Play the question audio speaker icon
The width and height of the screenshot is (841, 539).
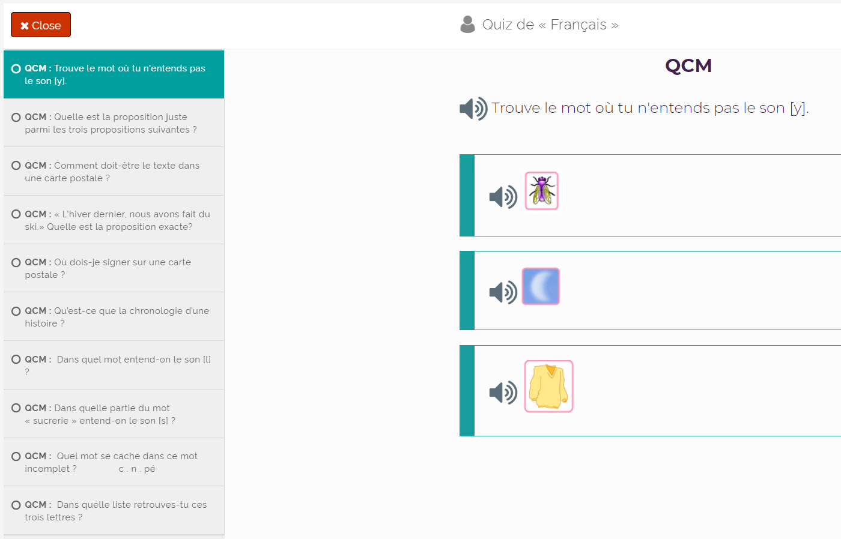473,109
